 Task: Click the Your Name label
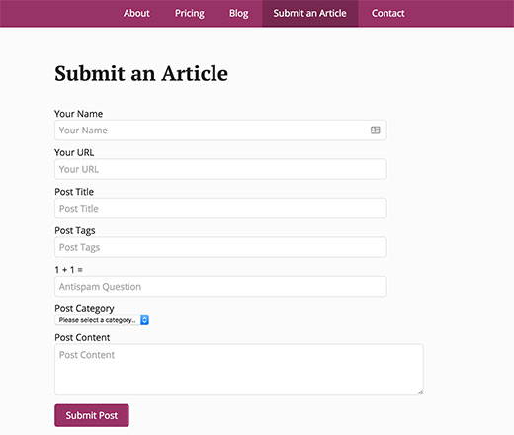78,114
